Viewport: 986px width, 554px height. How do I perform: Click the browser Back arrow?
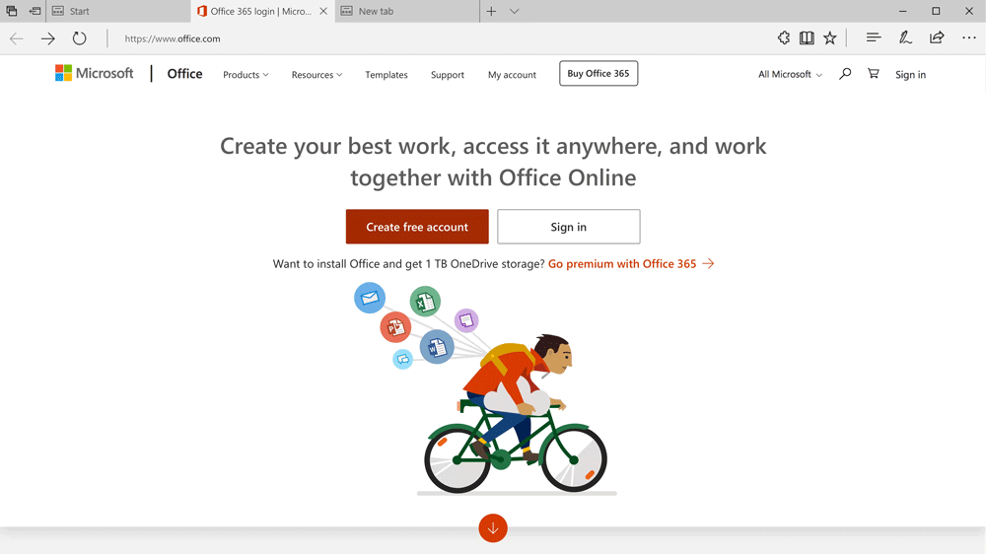tap(17, 38)
